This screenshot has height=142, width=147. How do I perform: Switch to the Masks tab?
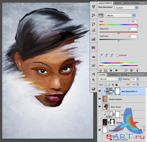pos(118,3)
